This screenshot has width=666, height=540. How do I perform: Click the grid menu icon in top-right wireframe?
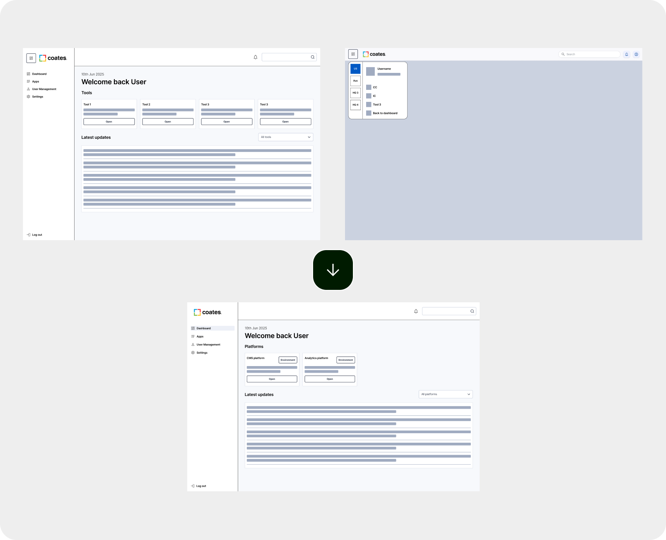click(353, 54)
